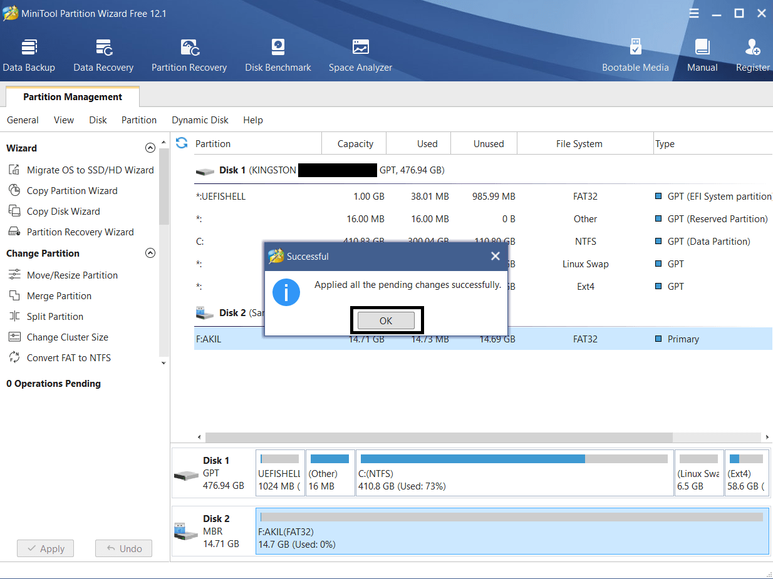Open the Data Backup tool
This screenshot has height=579, width=773.
(29, 56)
